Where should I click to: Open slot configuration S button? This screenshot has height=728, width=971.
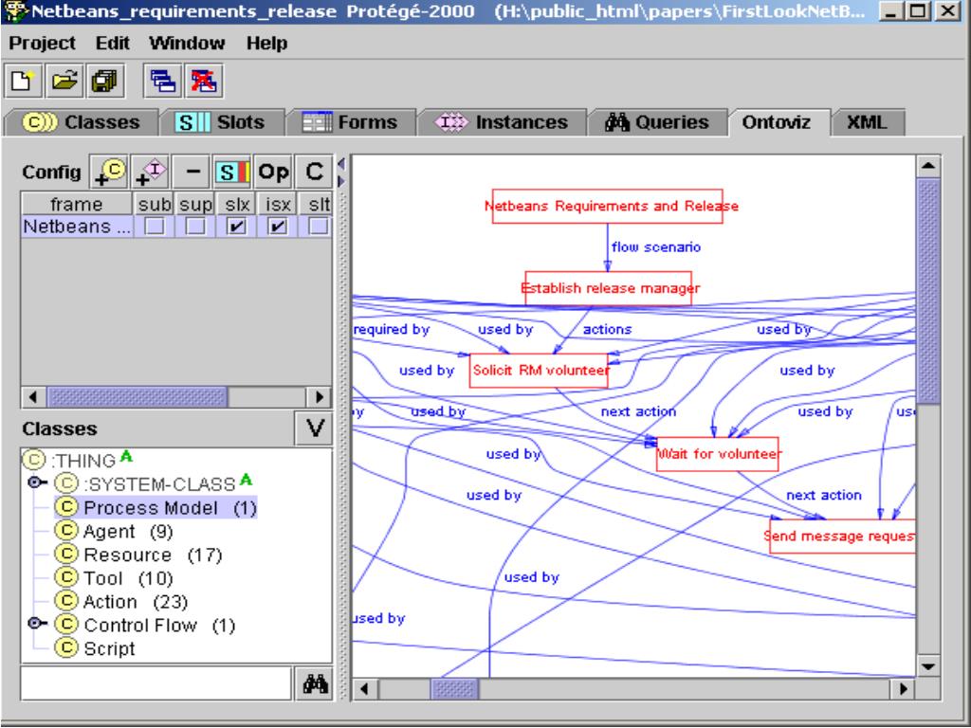click(x=232, y=172)
